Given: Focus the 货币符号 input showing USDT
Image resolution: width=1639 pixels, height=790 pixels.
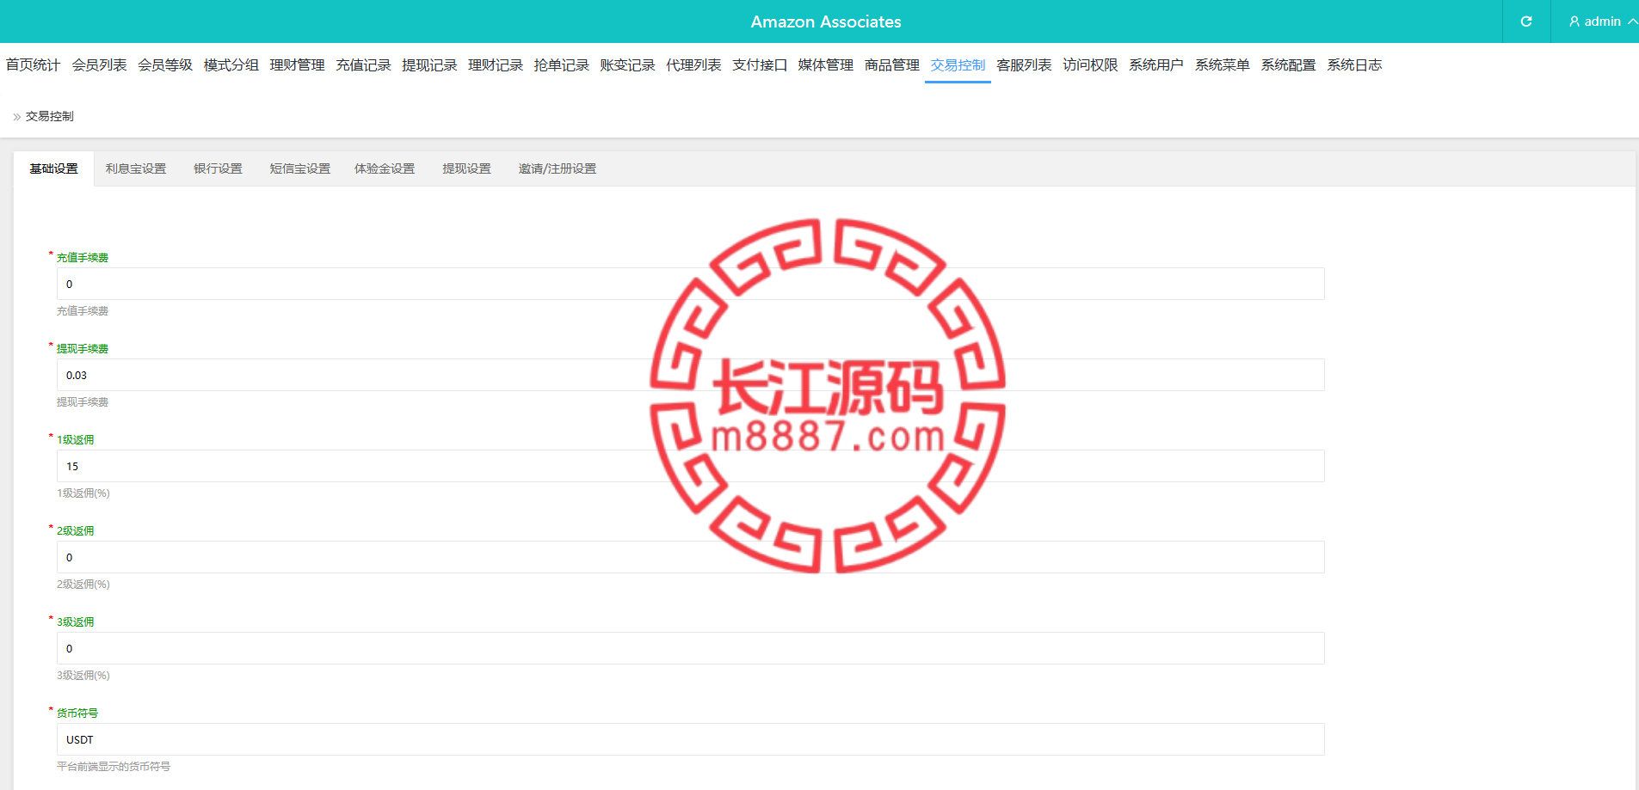Looking at the screenshot, I should pyautogui.click(x=690, y=739).
